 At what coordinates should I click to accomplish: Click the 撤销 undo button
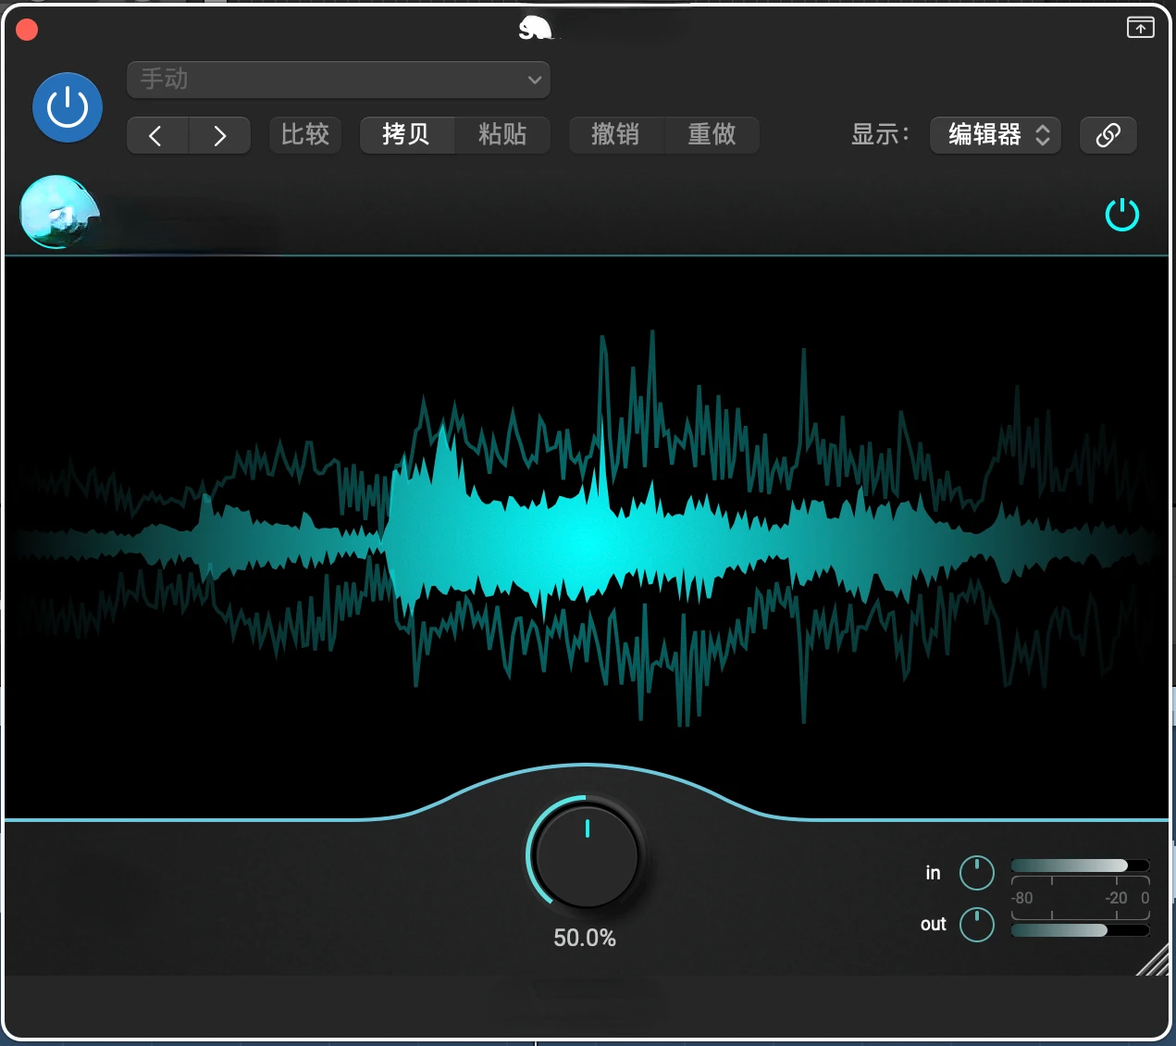click(616, 135)
